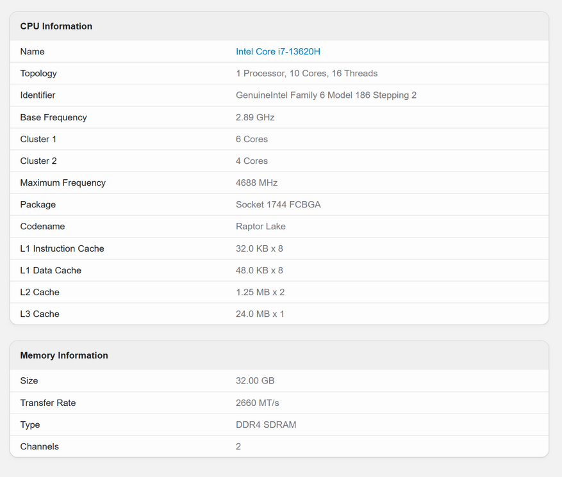
Task: Click the 24.0 MB x 1 value
Action: click(260, 314)
